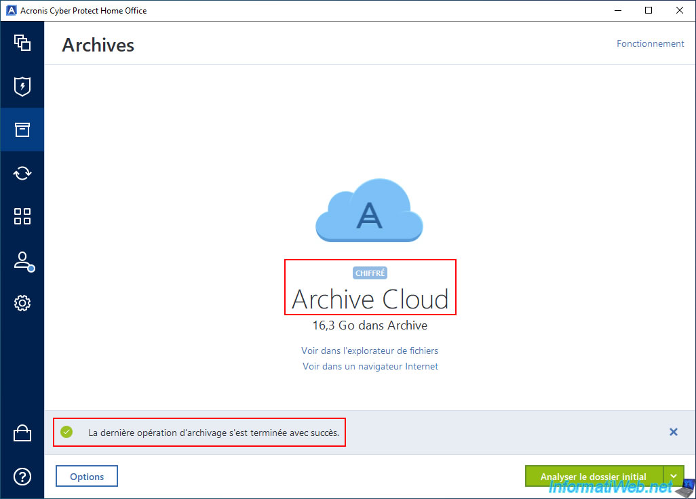
Task: Open the Sync section in the sidebar
Action: pos(22,173)
